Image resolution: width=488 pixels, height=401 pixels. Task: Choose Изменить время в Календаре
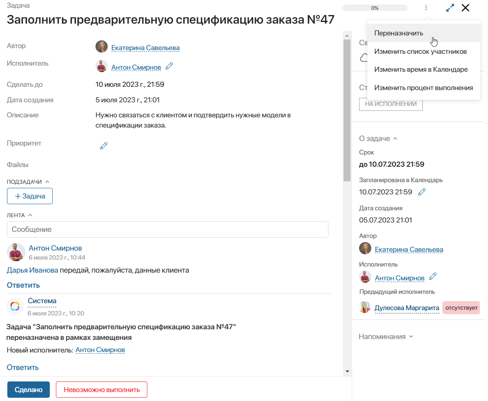[424, 70]
